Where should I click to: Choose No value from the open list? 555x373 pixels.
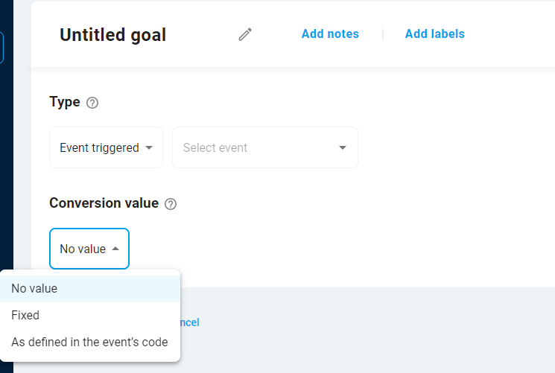[x=34, y=288]
